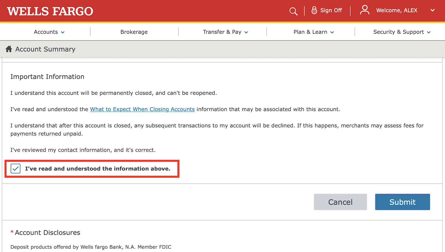Open the search magnifier icon
The height and width of the screenshot is (252, 445).
coord(293,11)
